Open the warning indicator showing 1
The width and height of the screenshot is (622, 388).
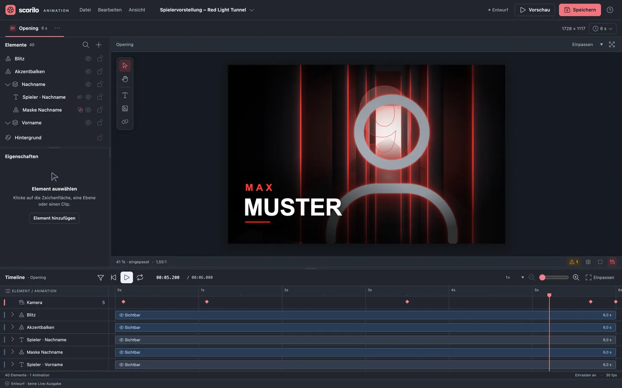point(574,262)
